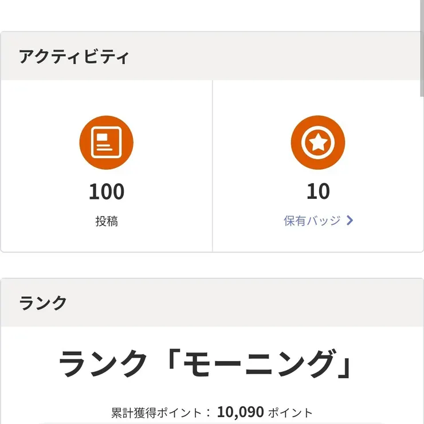This screenshot has width=424, height=424.
Task: Open the 保有バッジ link text
Action: (312, 221)
